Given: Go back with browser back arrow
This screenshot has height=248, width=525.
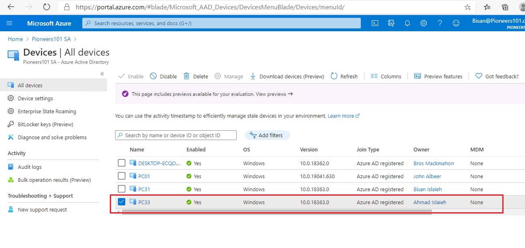Looking at the screenshot, I should click(x=11, y=7).
